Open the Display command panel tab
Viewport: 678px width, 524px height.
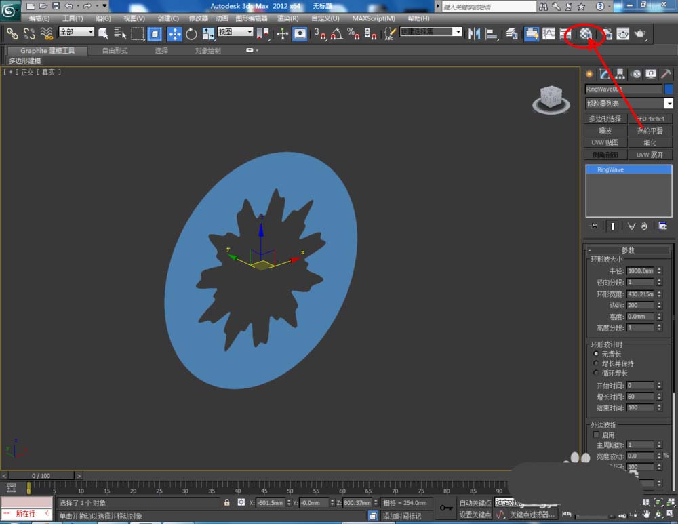pos(651,74)
